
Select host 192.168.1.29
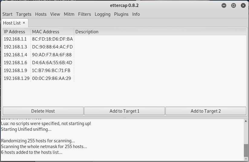(x=17, y=78)
